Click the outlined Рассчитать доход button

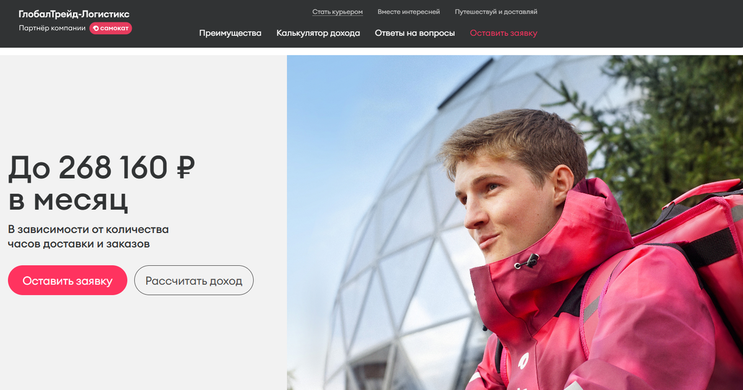[194, 281]
